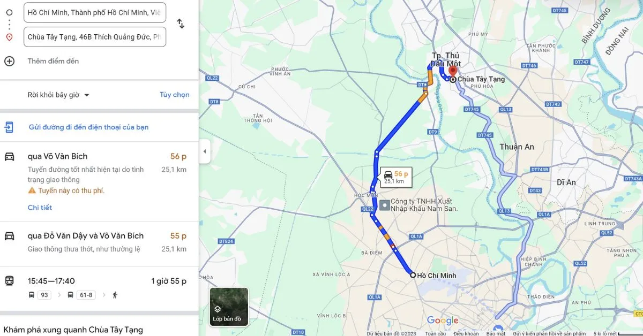The image size is (643, 336).
Task: Open the Rời khỏi bây giờ dropdown
Action: tap(58, 95)
